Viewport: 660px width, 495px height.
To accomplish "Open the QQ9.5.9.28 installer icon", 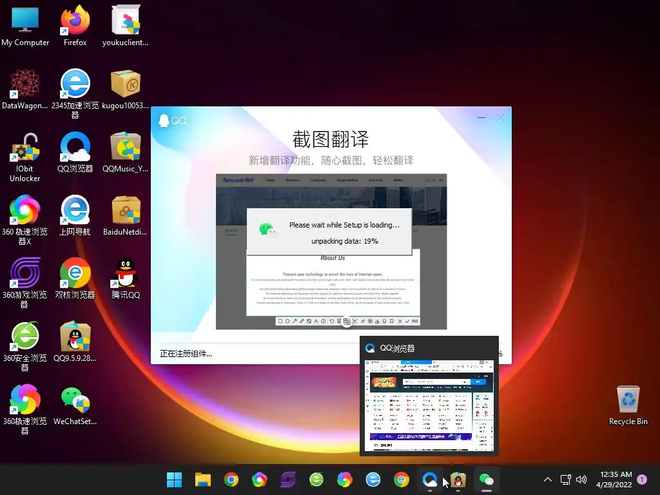I will click(x=75, y=342).
